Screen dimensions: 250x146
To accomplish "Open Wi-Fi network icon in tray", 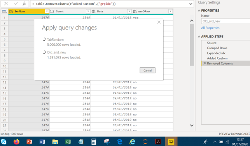I will click(x=227, y=142).
